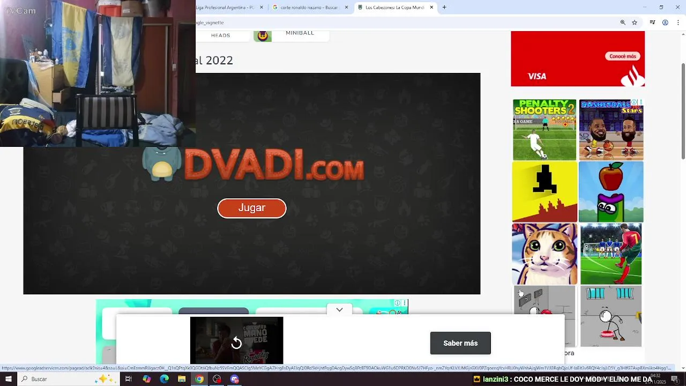The image size is (686, 386).
Task: Open the stickman prison cell game thumbnail
Action: point(611,316)
